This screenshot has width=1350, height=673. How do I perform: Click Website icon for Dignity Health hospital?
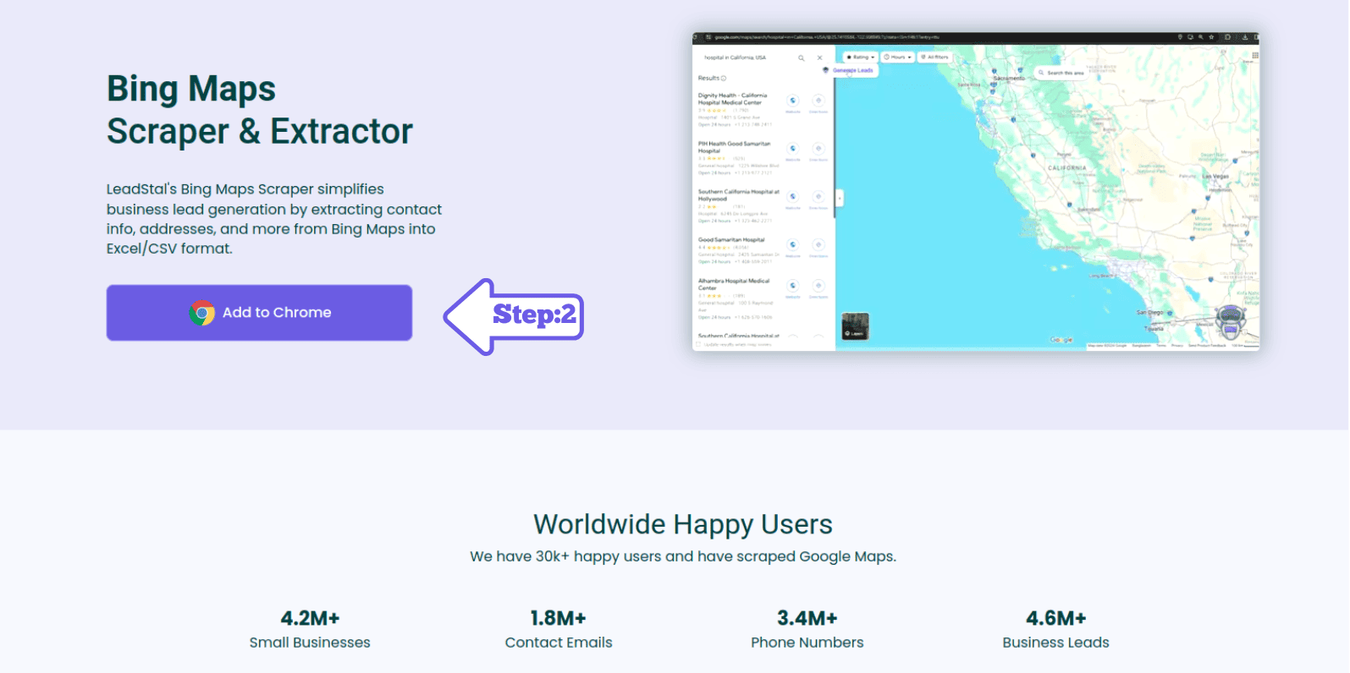click(x=793, y=101)
